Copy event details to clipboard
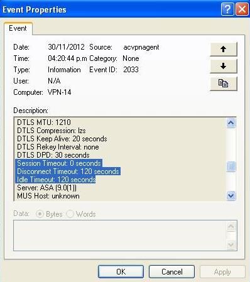The height and width of the screenshot is (282, 250). click(224, 84)
